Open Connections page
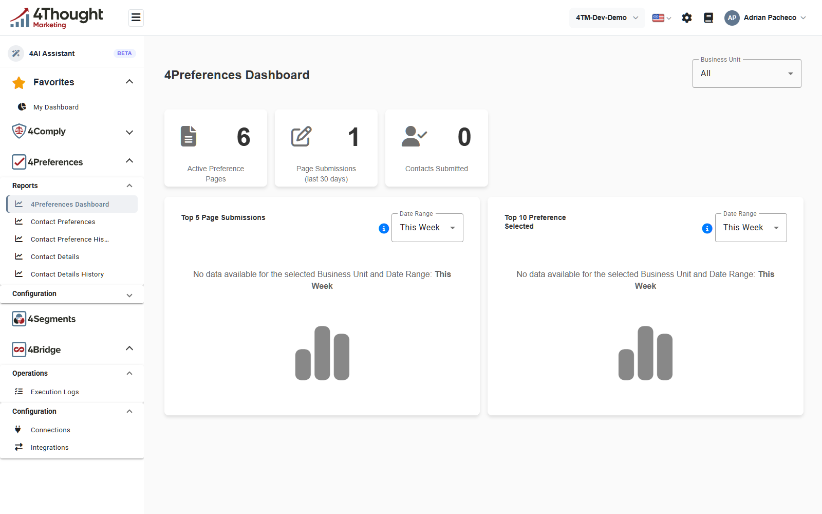Image resolution: width=822 pixels, height=514 pixels. [50, 430]
